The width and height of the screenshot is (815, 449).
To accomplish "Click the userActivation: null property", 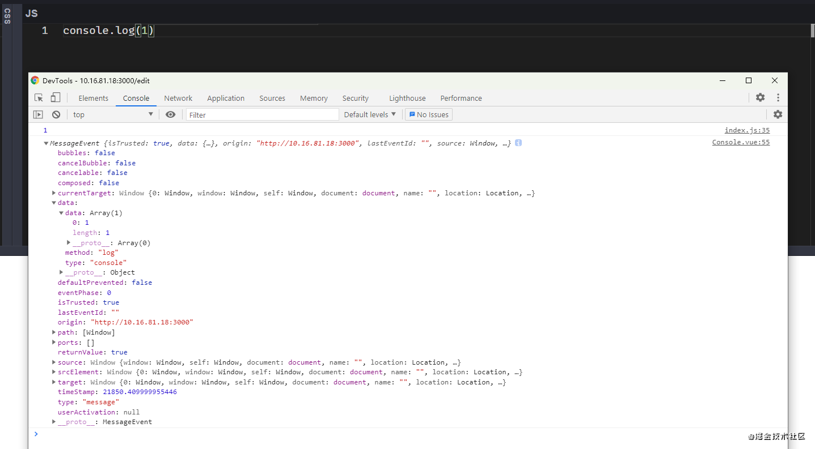I will point(99,412).
